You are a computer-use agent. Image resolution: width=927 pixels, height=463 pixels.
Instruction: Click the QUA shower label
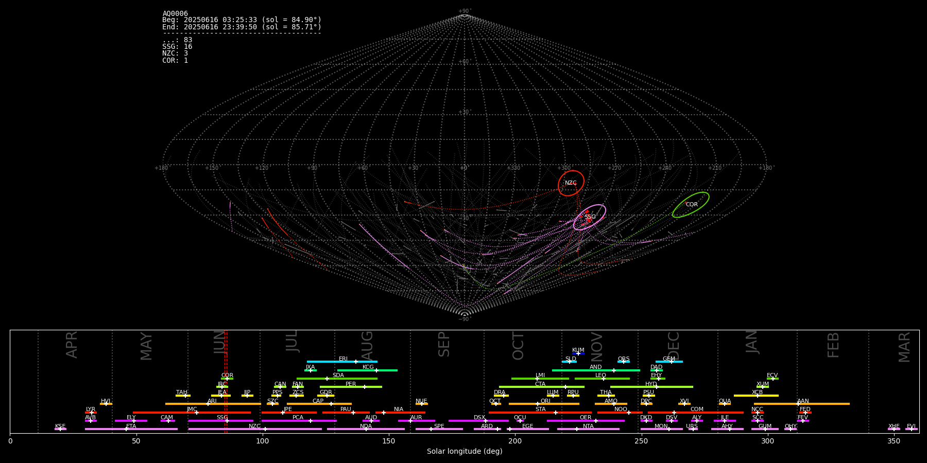725,401
